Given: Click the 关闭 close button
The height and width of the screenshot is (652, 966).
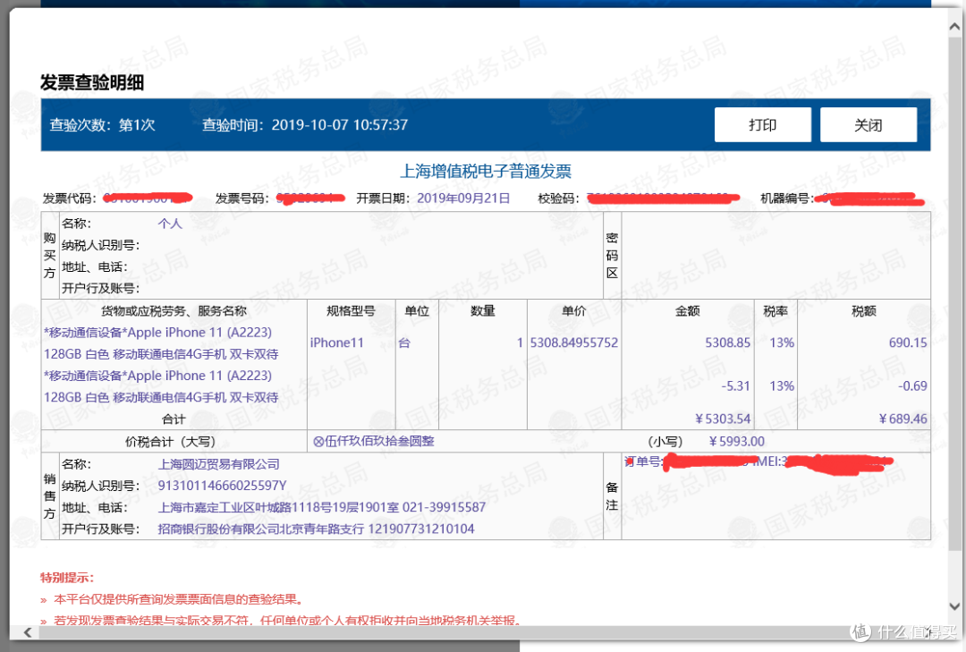Looking at the screenshot, I should 868,125.
